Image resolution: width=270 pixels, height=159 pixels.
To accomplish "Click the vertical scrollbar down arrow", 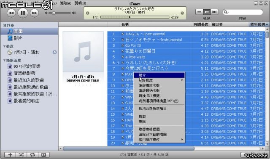I will pyautogui.click(x=267, y=144).
